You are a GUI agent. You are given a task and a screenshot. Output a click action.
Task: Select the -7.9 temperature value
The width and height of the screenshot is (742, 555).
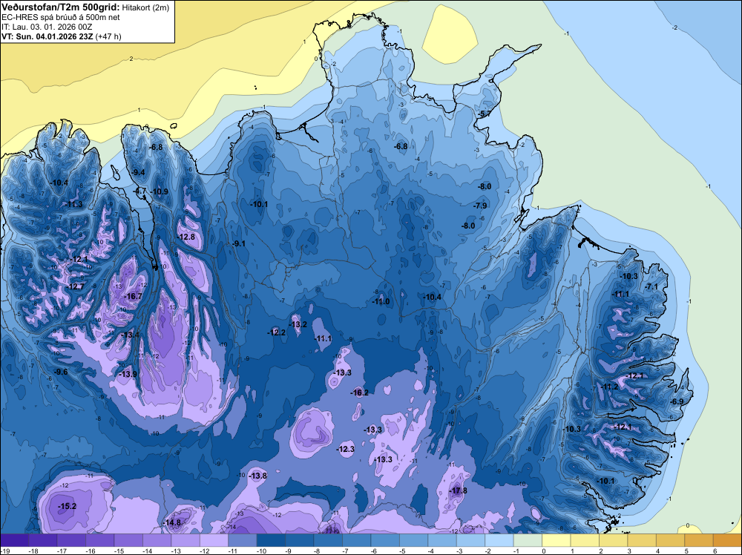point(480,206)
